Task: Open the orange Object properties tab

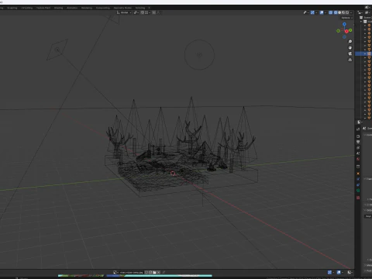Action: pyautogui.click(x=358, y=174)
